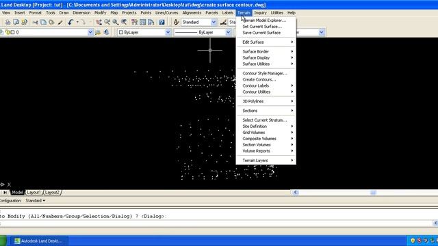Open the ByLayer color dropdown
The width and height of the screenshot is (438, 246).
168,32
